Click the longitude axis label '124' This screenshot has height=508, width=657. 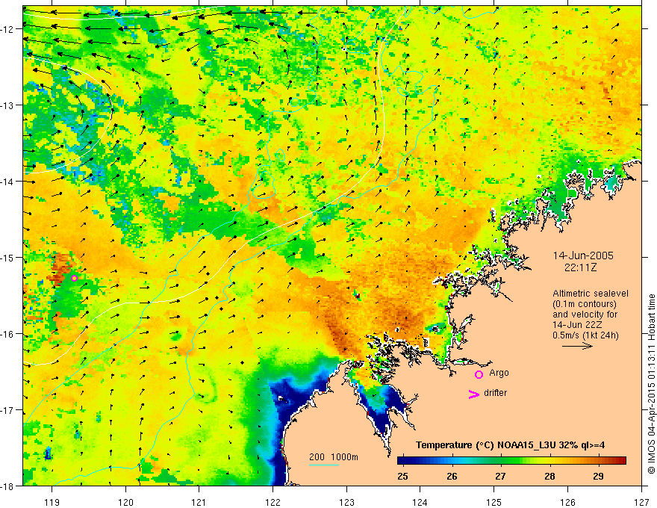coord(420,502)
